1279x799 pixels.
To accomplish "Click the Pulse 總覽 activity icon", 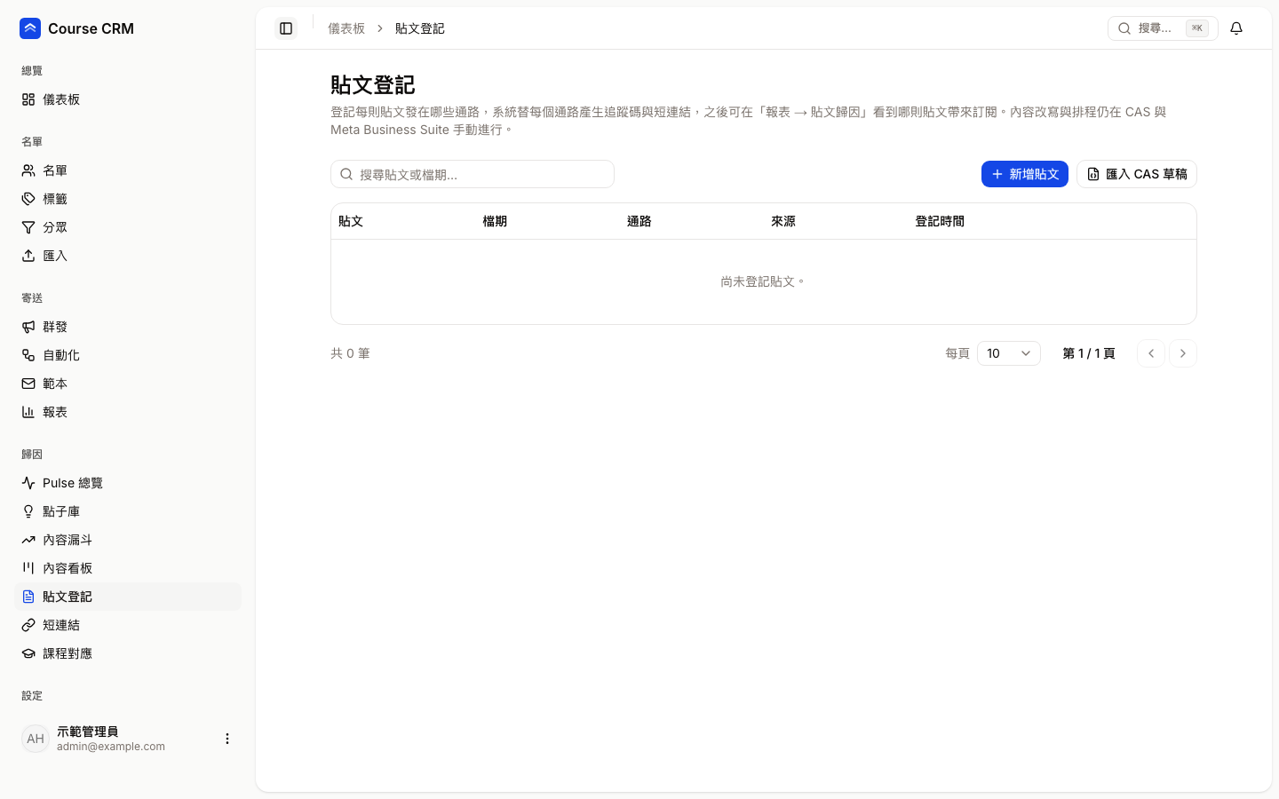I will coord(28,483).
